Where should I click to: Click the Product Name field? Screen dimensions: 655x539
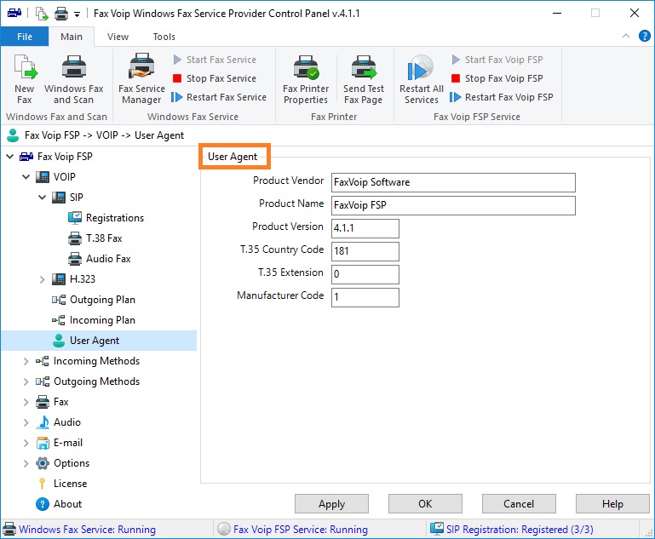click(x=453, y=205)
